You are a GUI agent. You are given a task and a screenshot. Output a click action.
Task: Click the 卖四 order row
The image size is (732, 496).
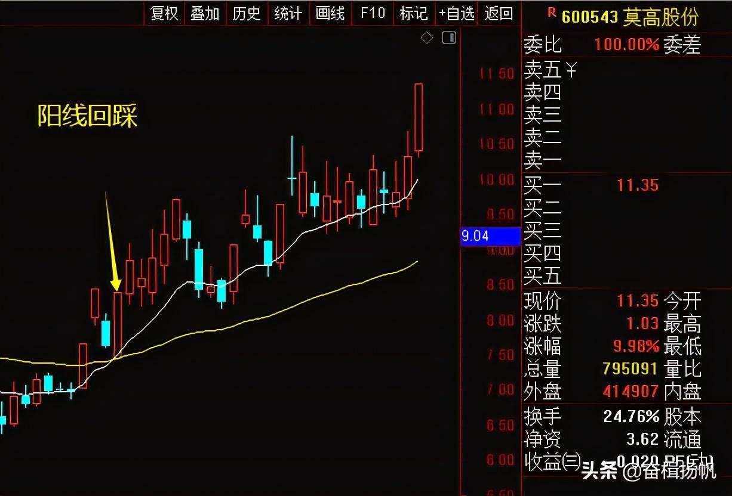(x=626, y=92)
